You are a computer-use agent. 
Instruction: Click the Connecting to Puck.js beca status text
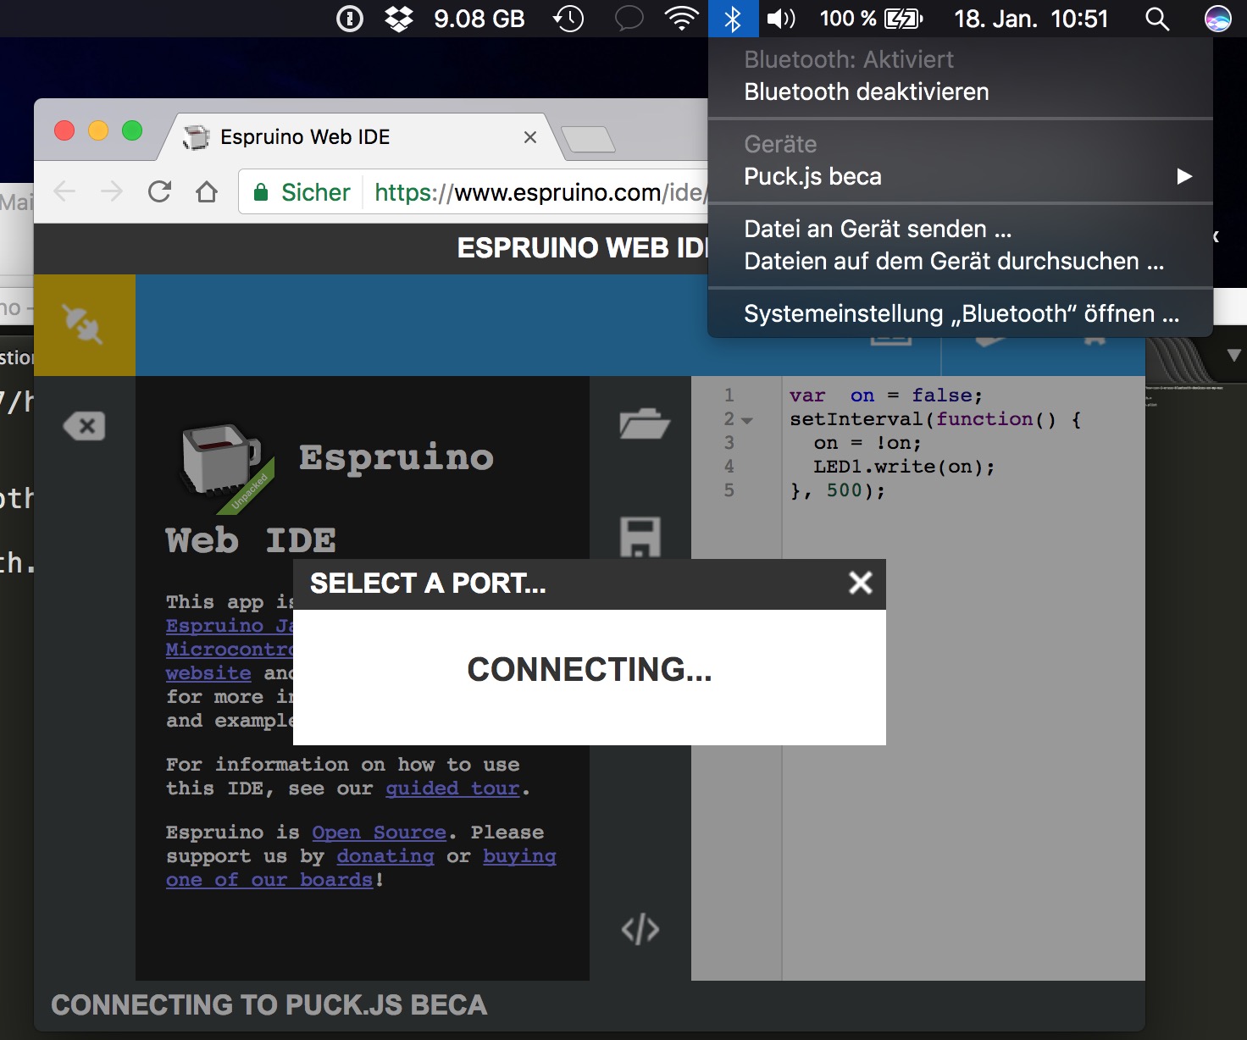(269, 1005)
